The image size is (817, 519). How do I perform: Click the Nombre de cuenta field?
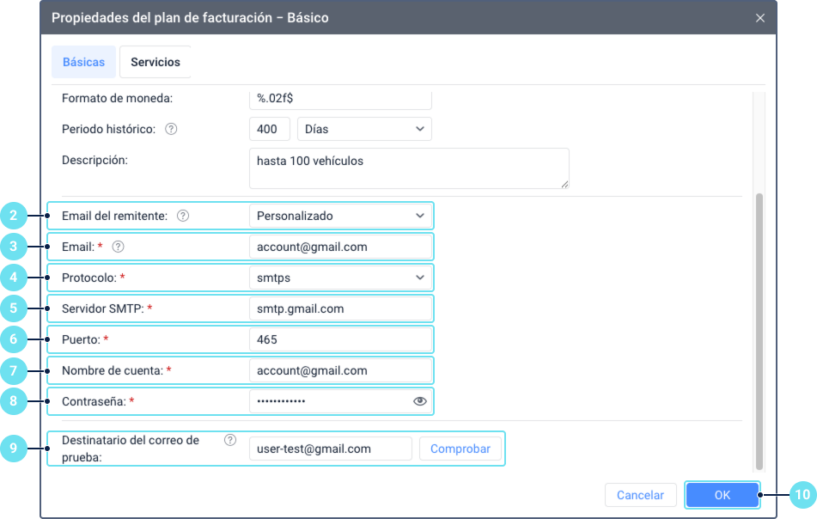click(x=340, y=370)
